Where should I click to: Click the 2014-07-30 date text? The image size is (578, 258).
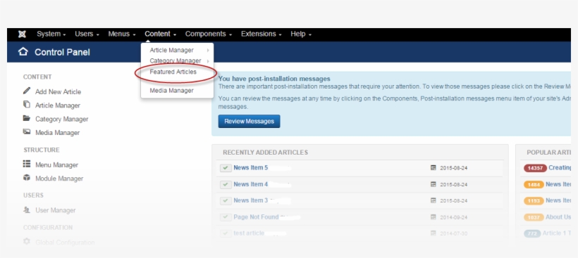click(454, 233)
